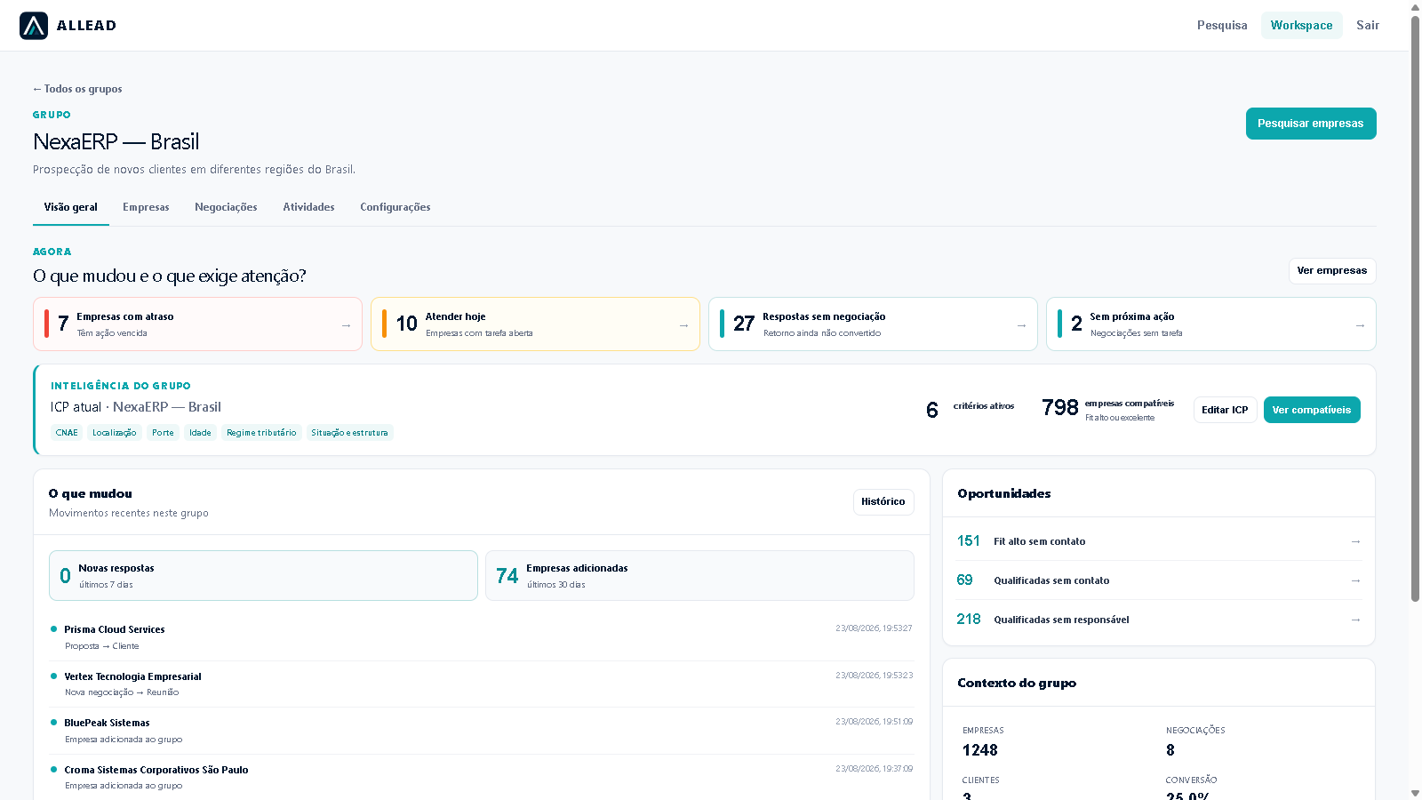Click the Qualificadas sem responsável label
This screenshot has width=1422, height=800.
click(x=1061, y=620)
